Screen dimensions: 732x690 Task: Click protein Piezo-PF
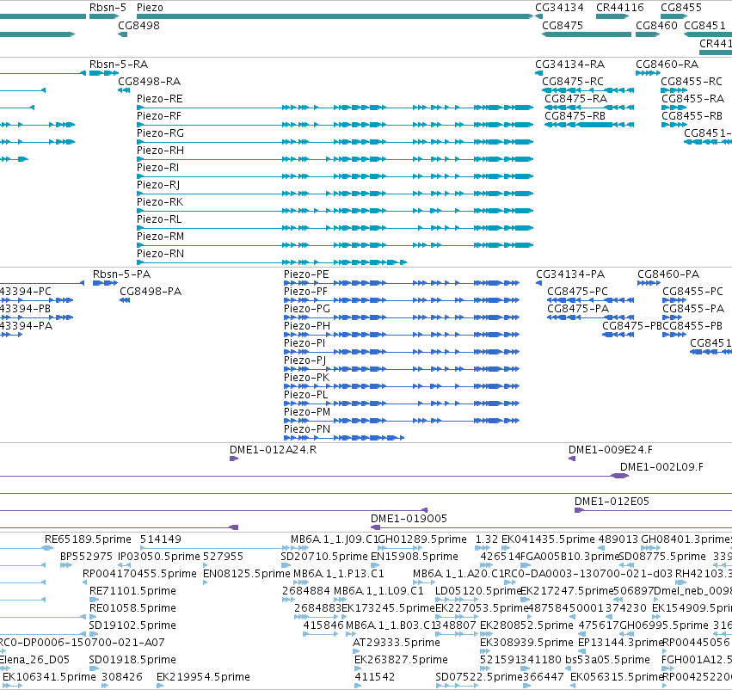click(402, 300)
